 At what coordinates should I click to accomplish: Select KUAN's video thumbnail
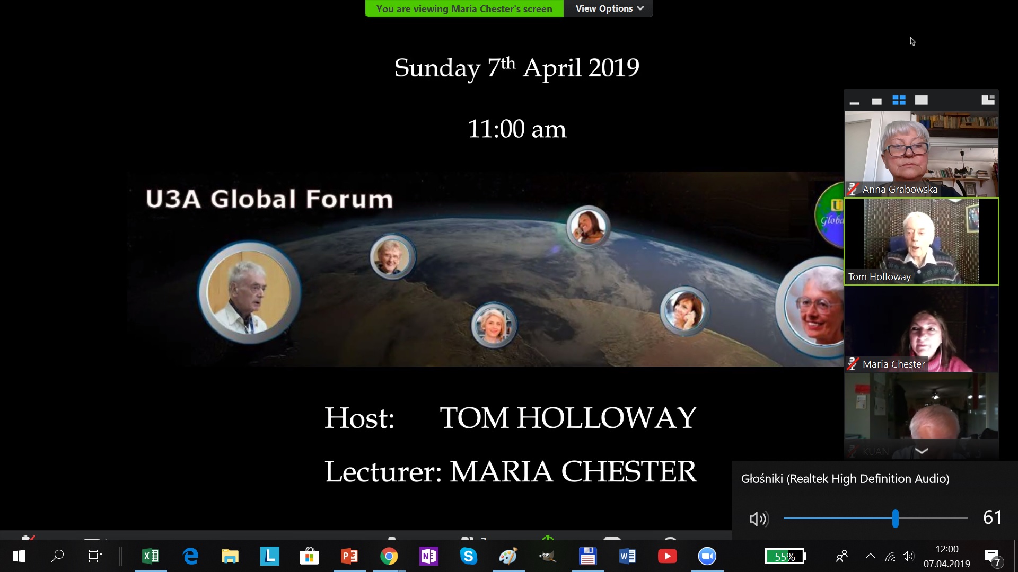[922, 416]
